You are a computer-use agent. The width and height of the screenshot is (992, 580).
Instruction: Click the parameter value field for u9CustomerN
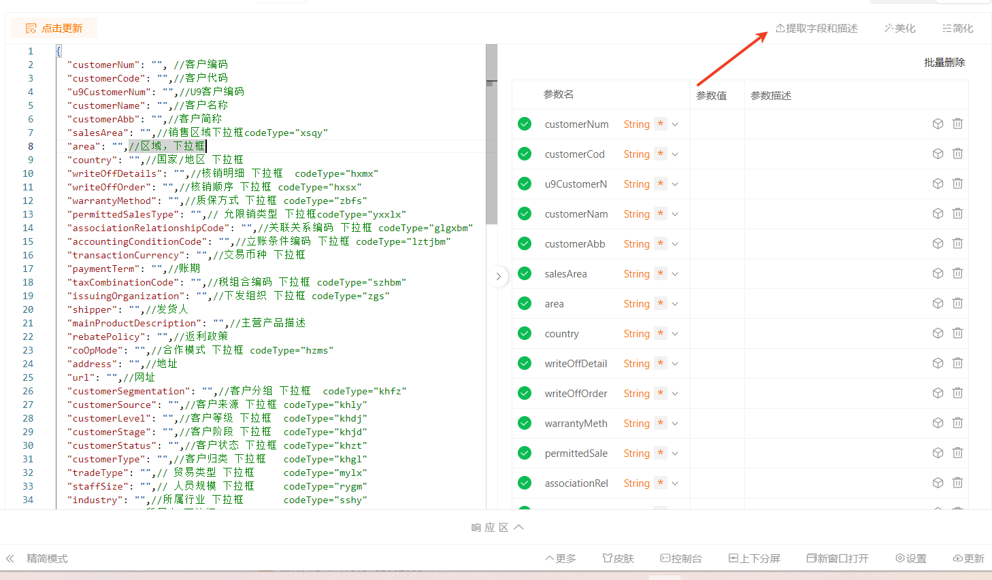717,184
